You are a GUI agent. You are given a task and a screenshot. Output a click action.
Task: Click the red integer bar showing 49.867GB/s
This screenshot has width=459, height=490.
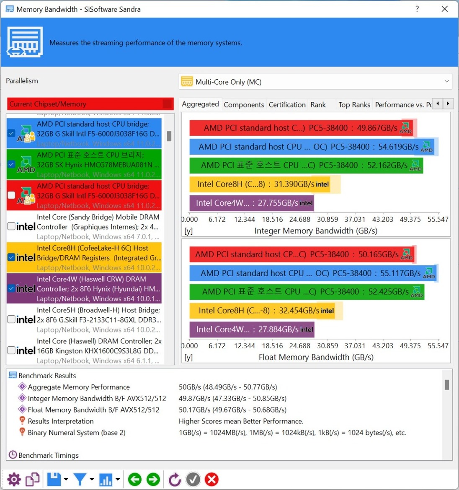[301, 128]
